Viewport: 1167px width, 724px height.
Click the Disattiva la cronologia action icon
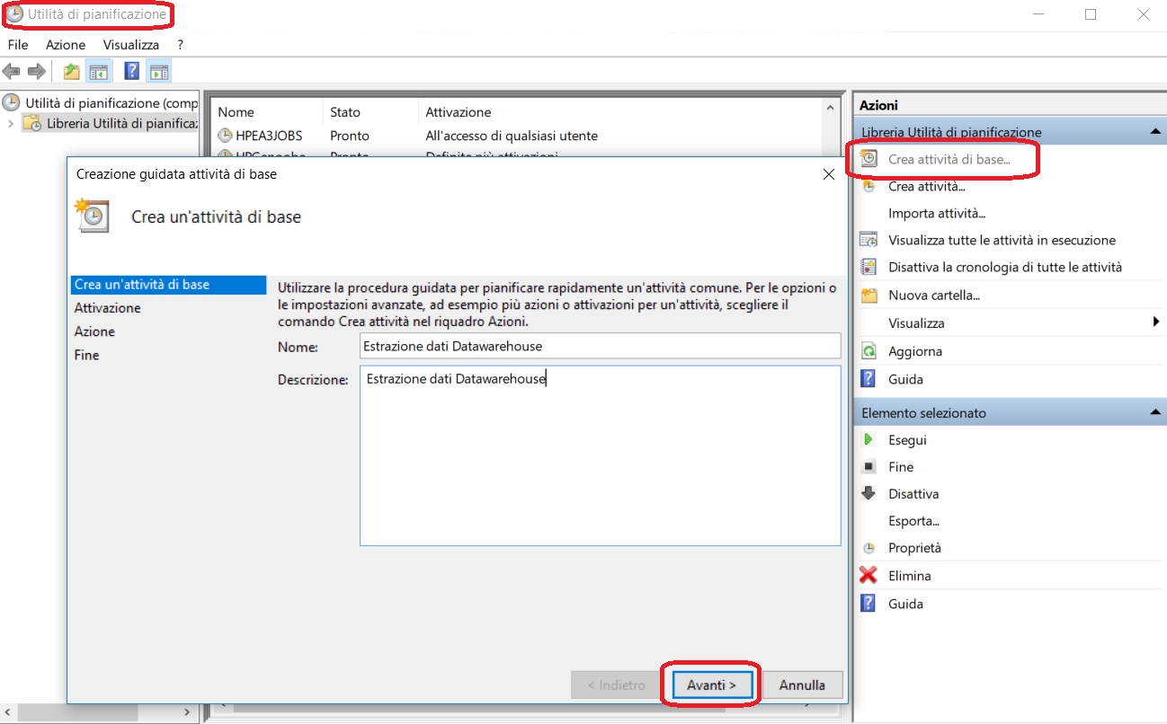(x=869, y=267)
